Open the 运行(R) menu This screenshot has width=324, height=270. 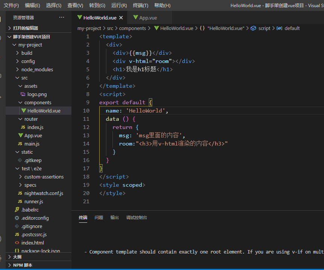119,5
